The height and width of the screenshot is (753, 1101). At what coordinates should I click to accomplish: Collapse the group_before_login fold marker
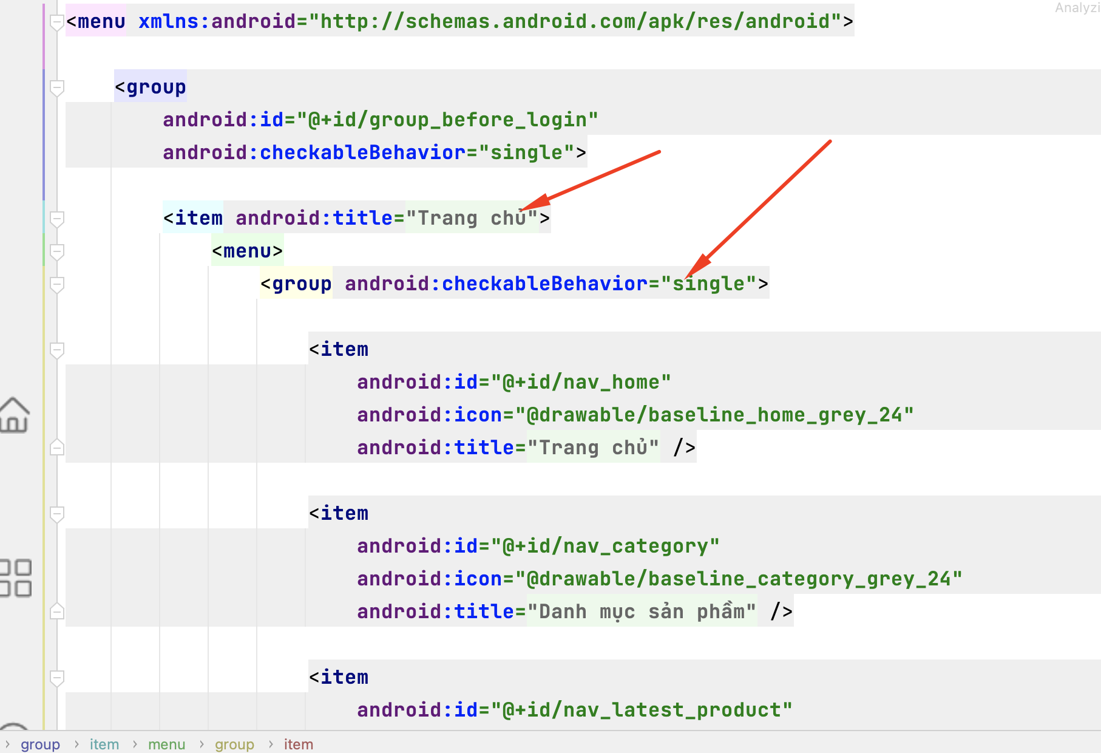click(x=56, y=88)
